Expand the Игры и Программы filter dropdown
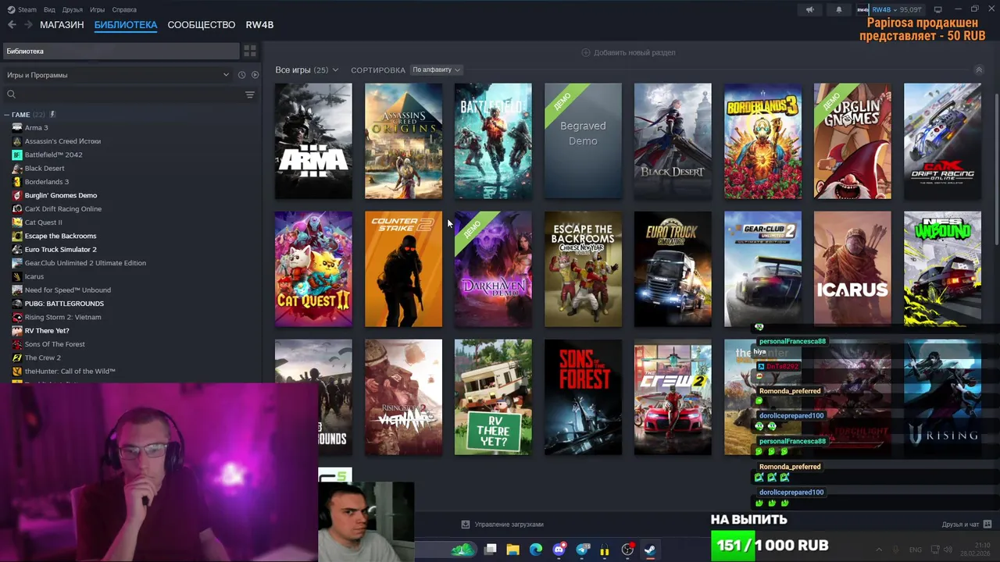The height and width of the screenshot is (562, 1000). (117, 75)
